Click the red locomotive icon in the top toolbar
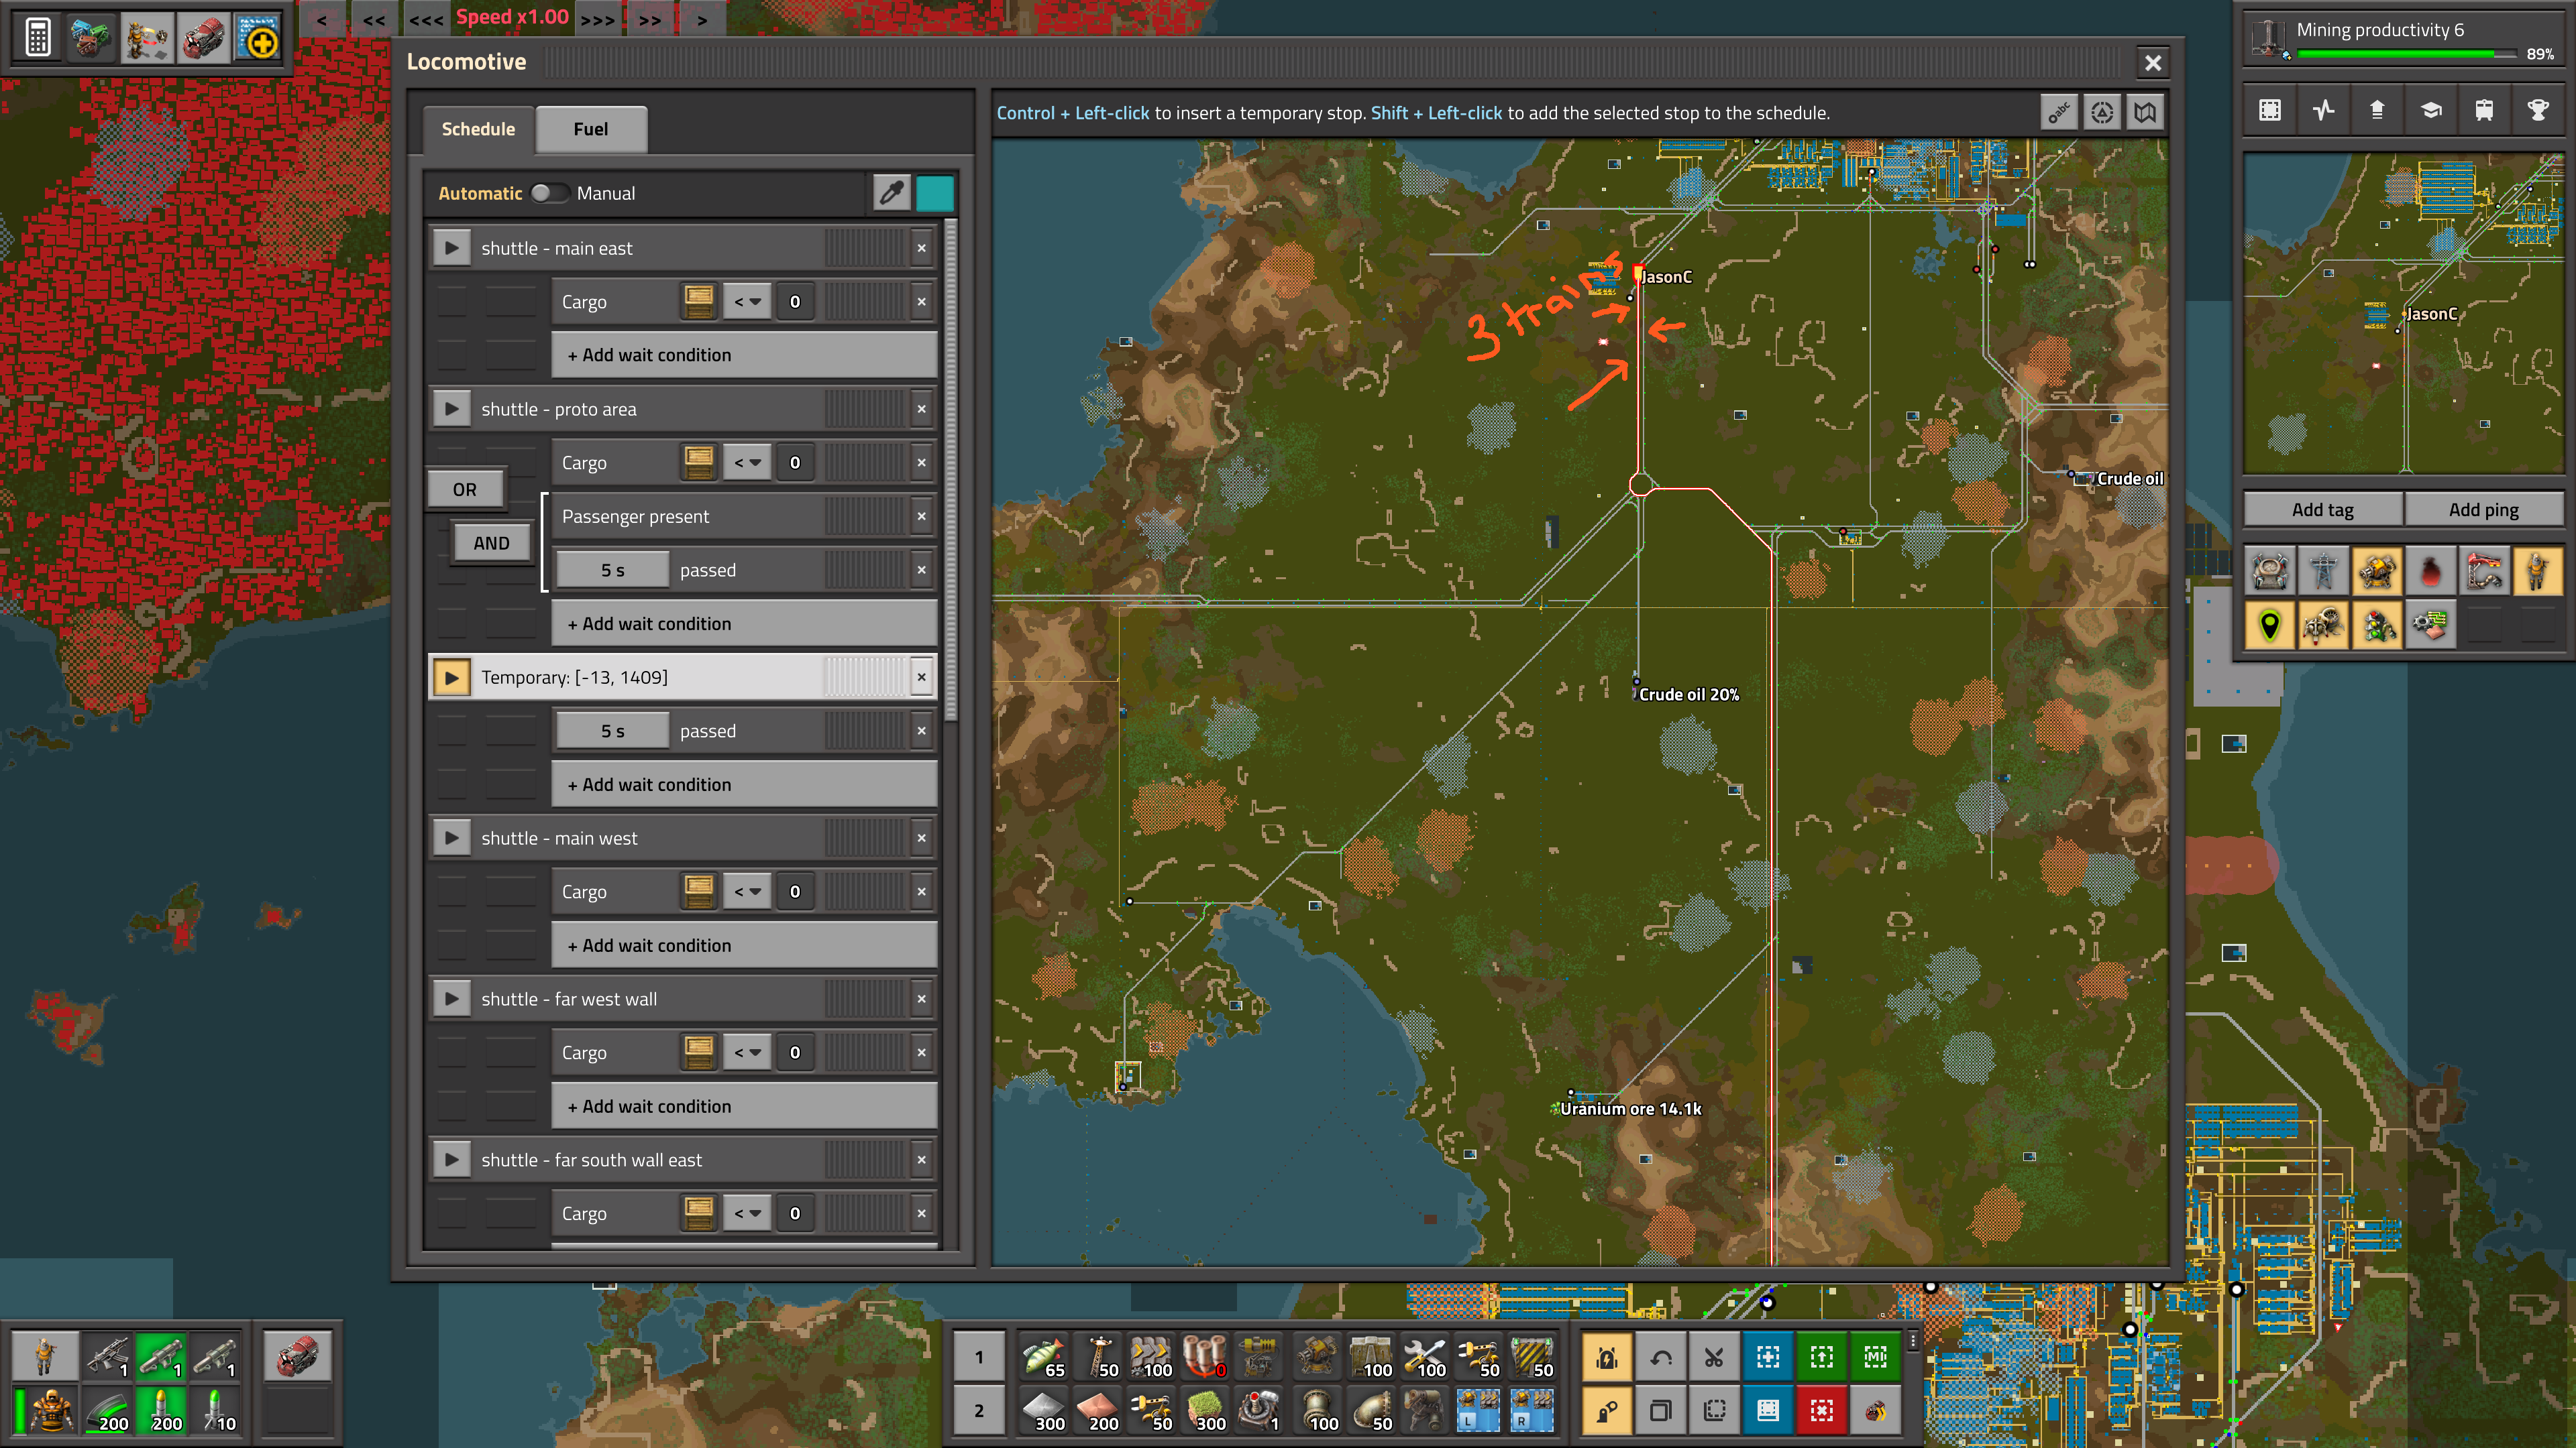This screenshot has height=1448, width=2576. tap(203, 38)
